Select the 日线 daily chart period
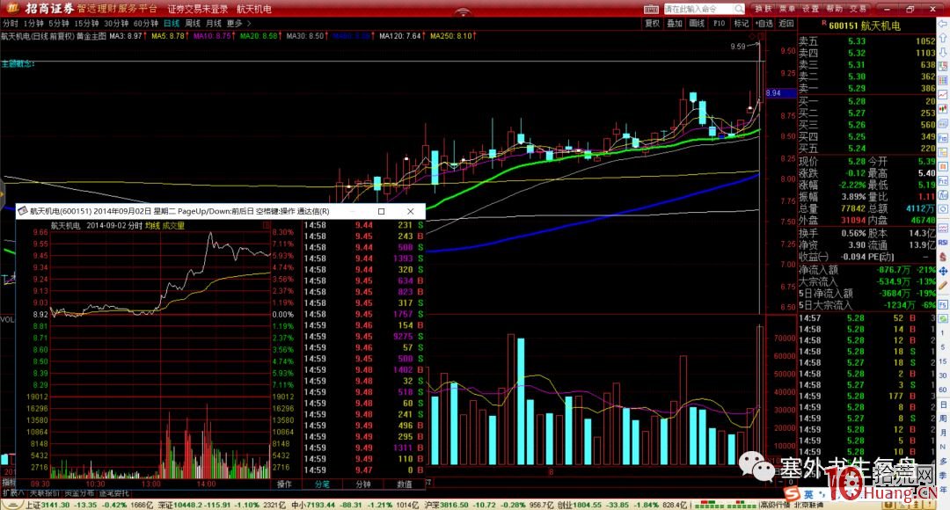The height and width of the screenshot is (510, 950). [172, 24]
